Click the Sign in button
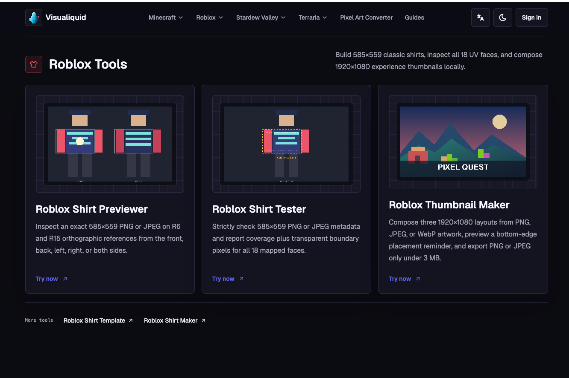 (x=531, y=17)
